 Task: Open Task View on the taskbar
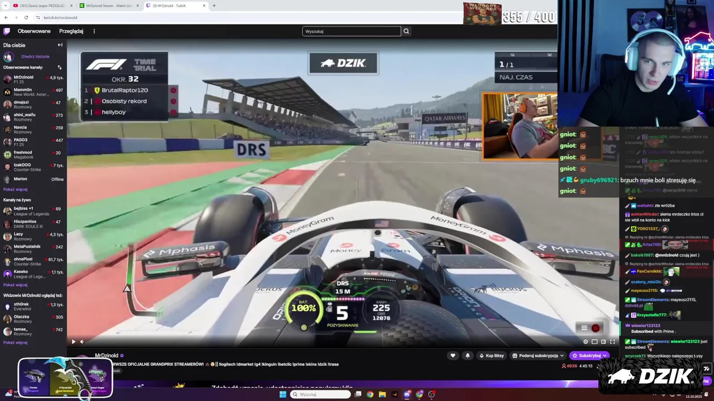[x=358, y=394]
